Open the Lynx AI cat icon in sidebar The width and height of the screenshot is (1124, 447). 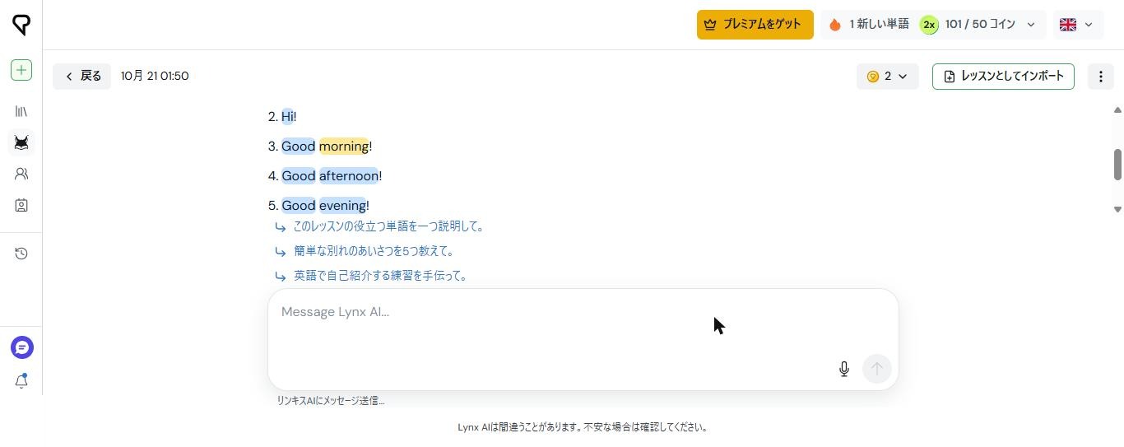21,142
